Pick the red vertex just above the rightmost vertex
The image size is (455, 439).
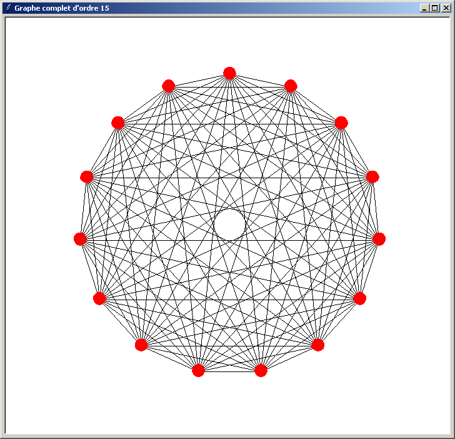click(x=372, y=177)
